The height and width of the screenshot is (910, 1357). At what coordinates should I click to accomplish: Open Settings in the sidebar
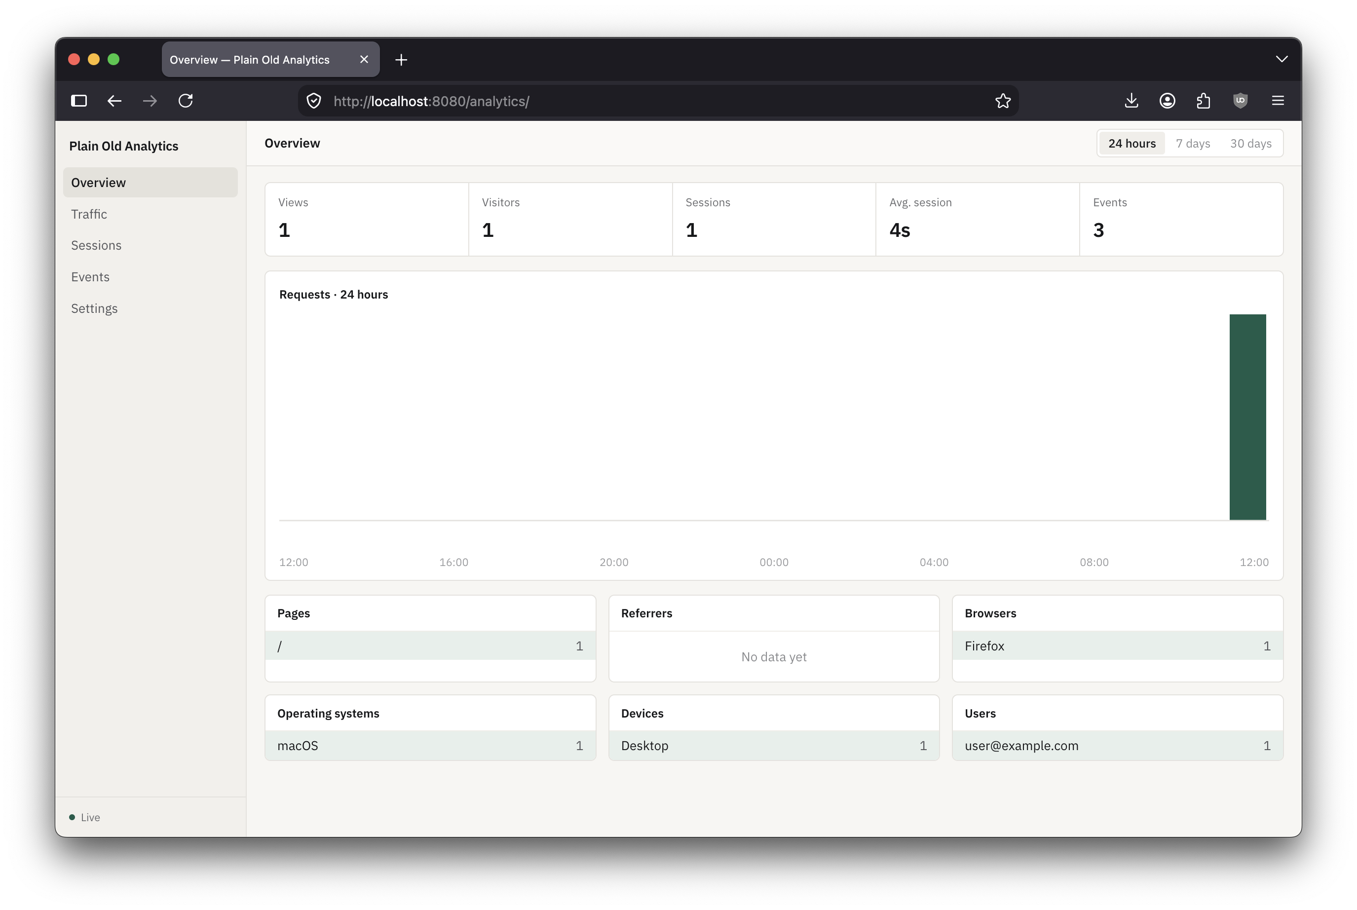click(x=151, y=308)
